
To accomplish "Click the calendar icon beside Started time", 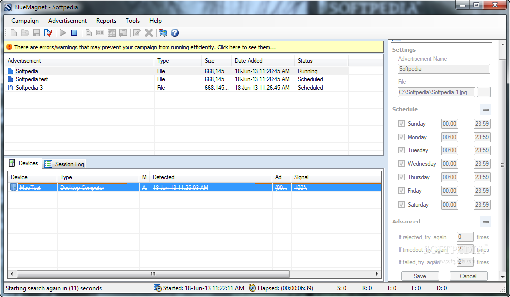I will (158, 288).
